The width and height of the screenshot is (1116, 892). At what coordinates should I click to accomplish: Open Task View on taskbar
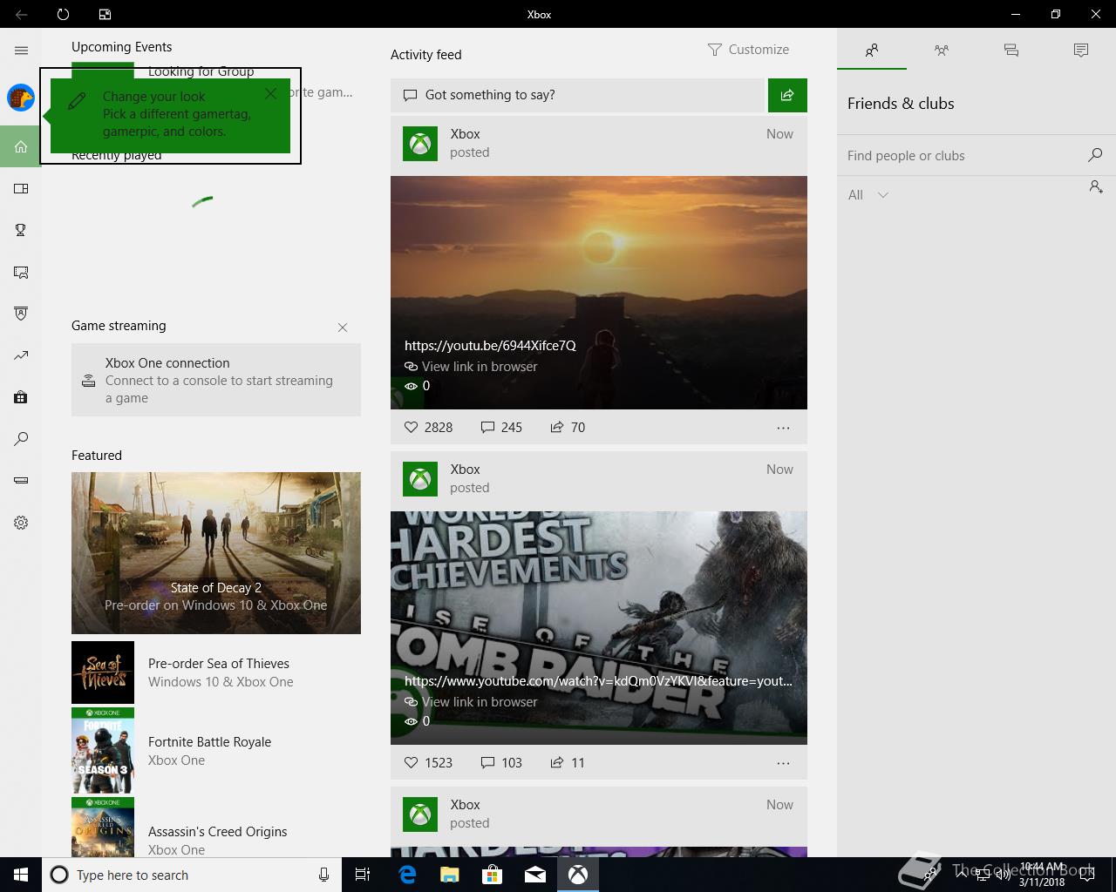point(363,875)
